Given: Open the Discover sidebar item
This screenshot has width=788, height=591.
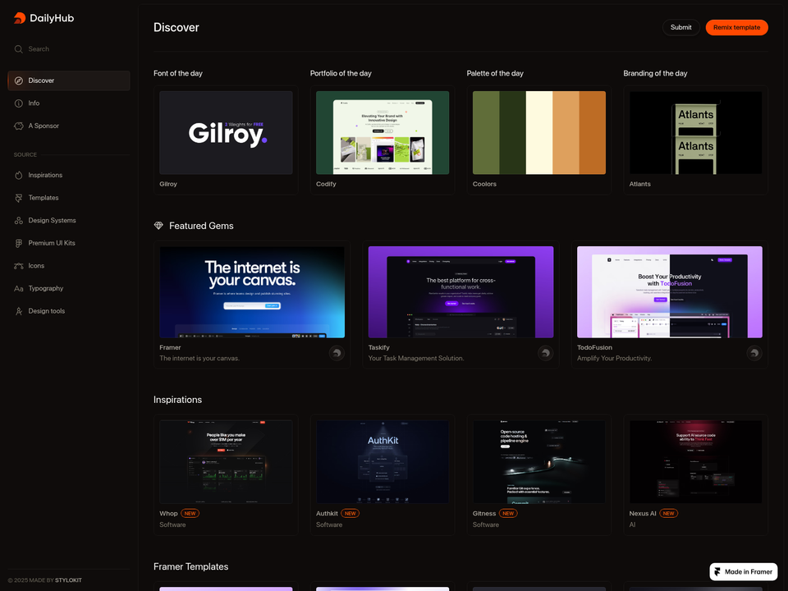Looking at the screenshot, I should pyautogui.click(x=69, y=80).
